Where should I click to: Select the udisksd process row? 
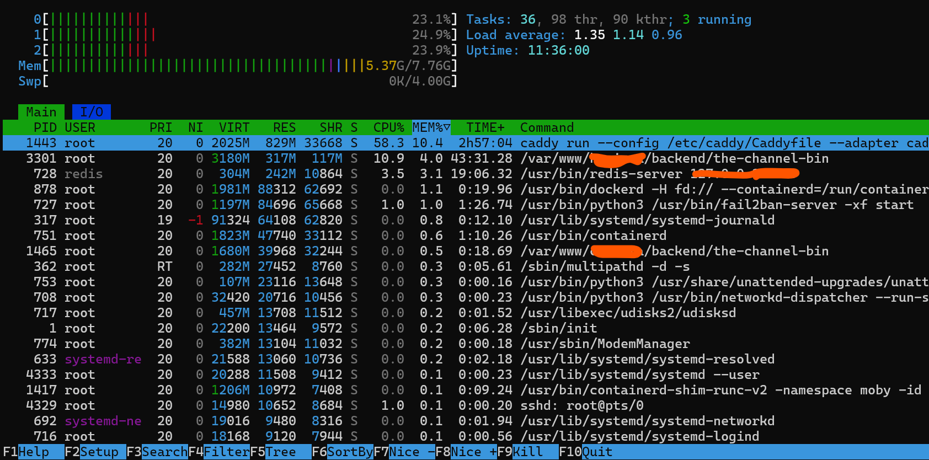pos(466,313)
